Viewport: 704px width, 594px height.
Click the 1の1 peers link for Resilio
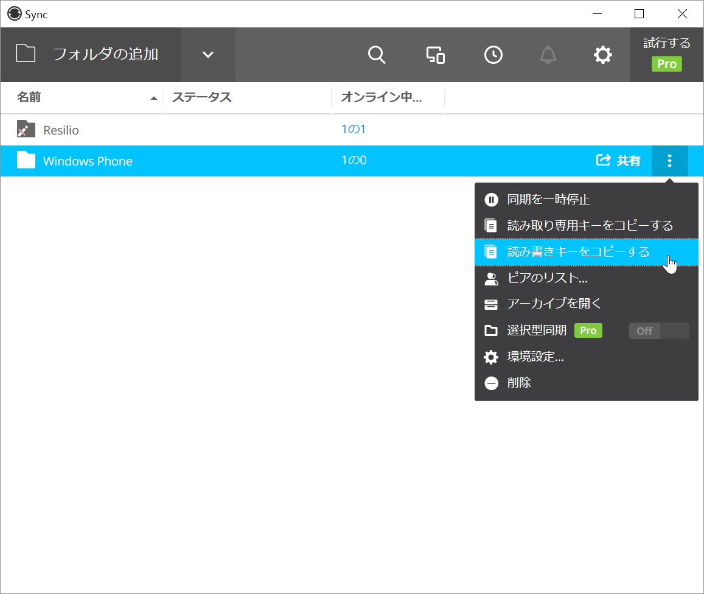pyautogui.click(x=354, y=129)
